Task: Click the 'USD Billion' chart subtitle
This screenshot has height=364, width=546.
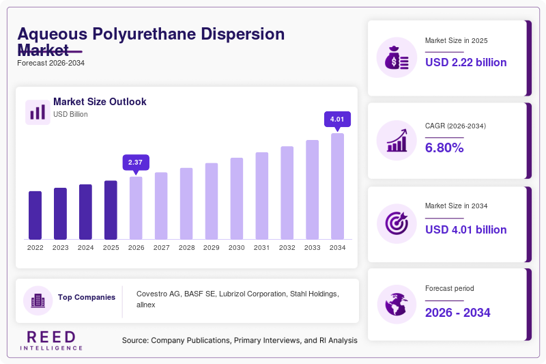Action: [70, 114]
